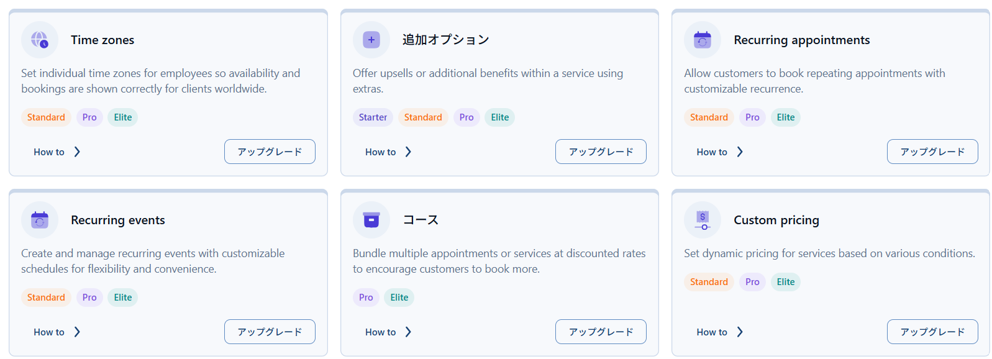Open How to chevron for Time zones
The height and width of the screenshot is (359, 992).
pyautogui.click(x=77, y=152)
